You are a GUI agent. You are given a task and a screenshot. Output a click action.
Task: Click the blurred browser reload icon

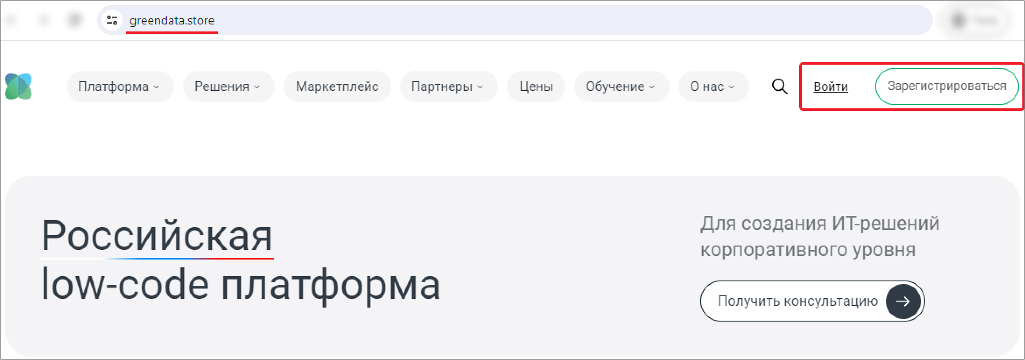(75, 20)
